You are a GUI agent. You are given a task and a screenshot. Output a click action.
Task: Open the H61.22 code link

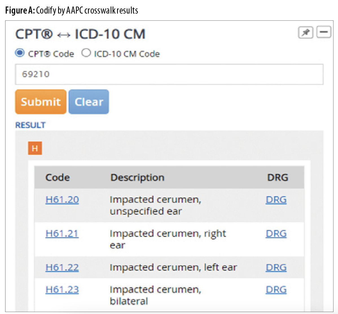[62, 267]
